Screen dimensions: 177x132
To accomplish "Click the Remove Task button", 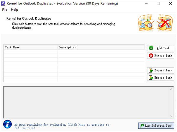I will 160,56.
